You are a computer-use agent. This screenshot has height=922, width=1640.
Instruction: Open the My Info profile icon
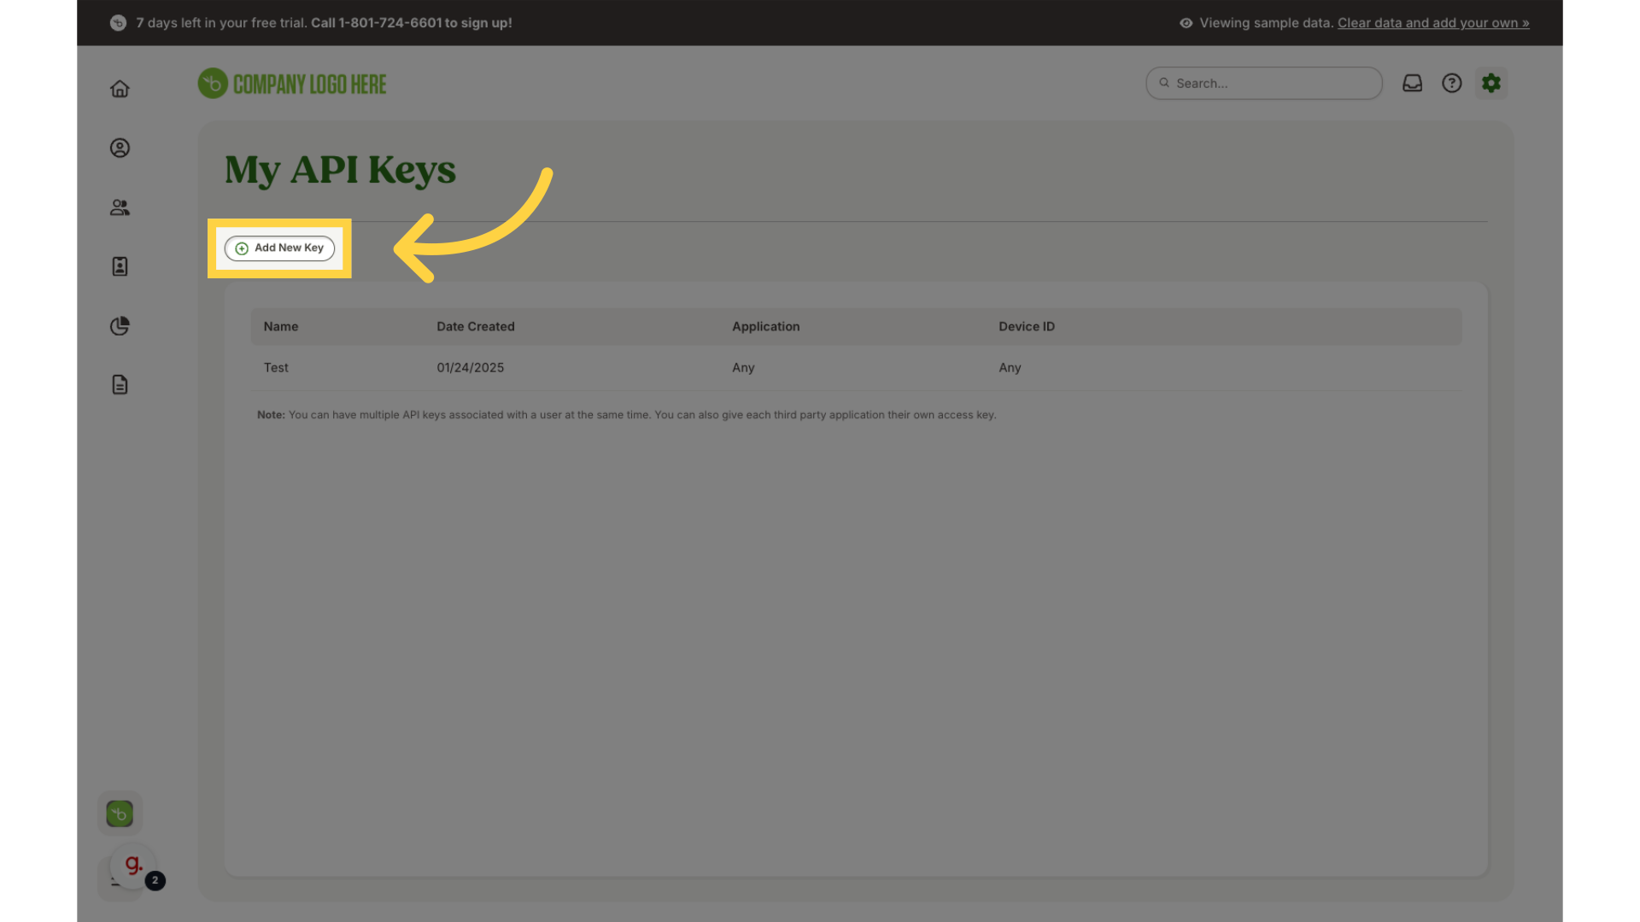120,148
